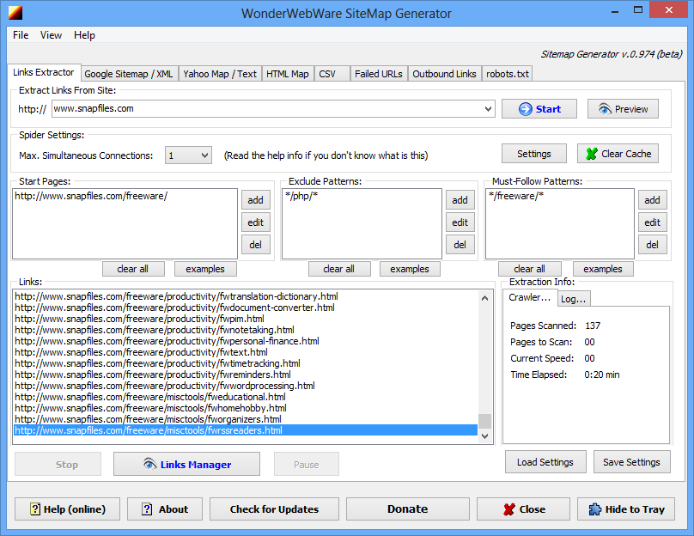Click the eye icon on Links Manager
This screenshot has height=536, width=694.
[150, 464]
